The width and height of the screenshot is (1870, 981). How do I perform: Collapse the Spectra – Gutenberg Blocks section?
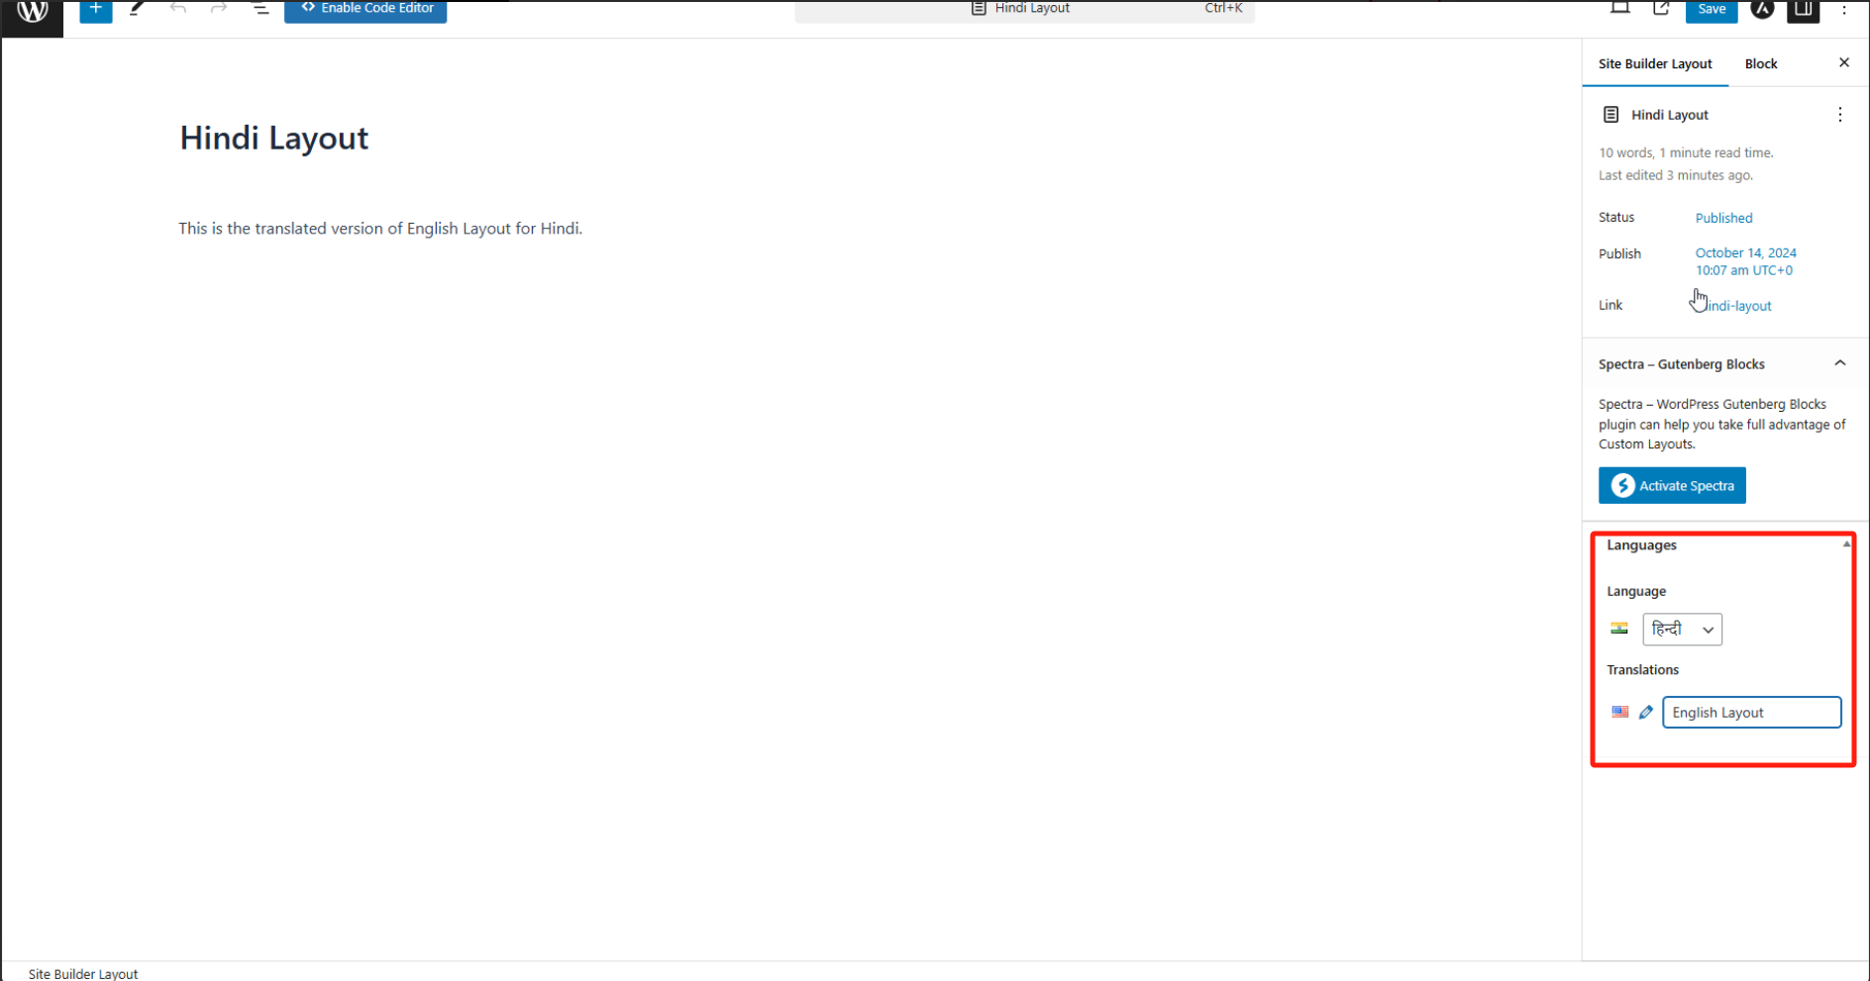click(x=1839, y=362)
